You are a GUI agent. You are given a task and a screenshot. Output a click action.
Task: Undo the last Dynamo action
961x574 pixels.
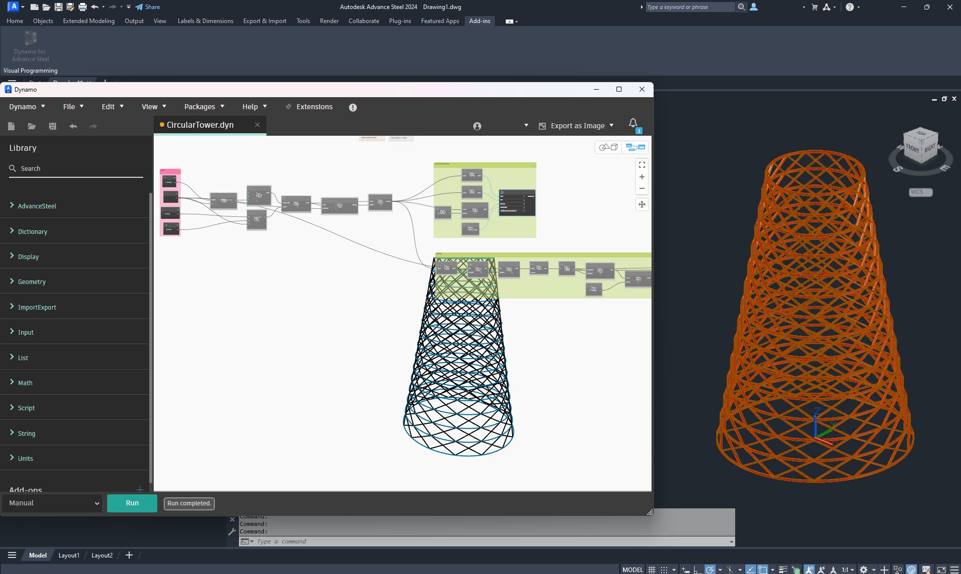pyautogui.click(x=73, y=126)
